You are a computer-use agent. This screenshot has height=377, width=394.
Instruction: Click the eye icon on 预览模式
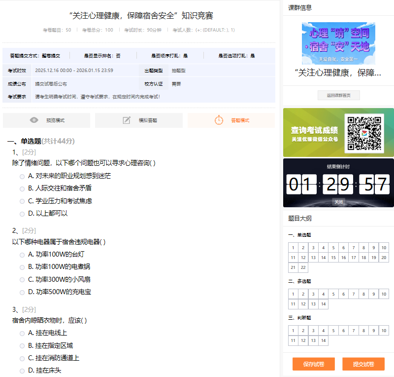(33, 120)
